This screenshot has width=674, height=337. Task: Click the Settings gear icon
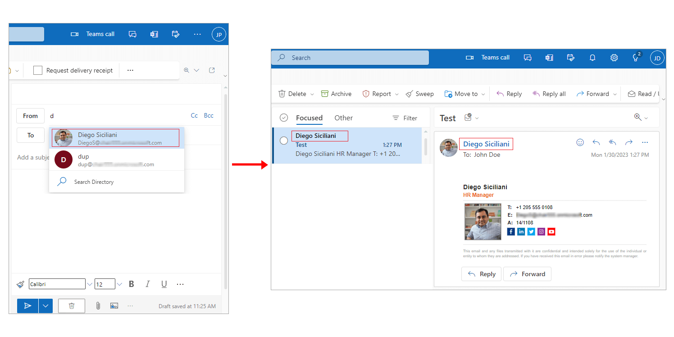point(614,58)
